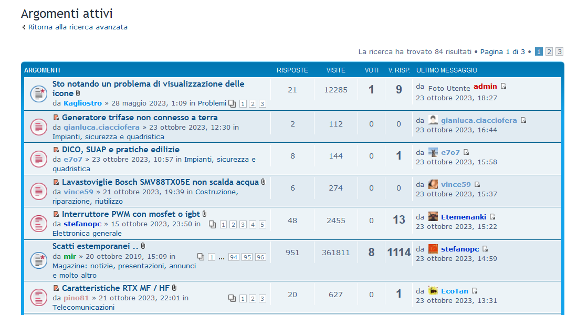Screen dimensions: 577x315
Task: View last post icon next to gianluca.ciacciofera
Action: (523, 121)
